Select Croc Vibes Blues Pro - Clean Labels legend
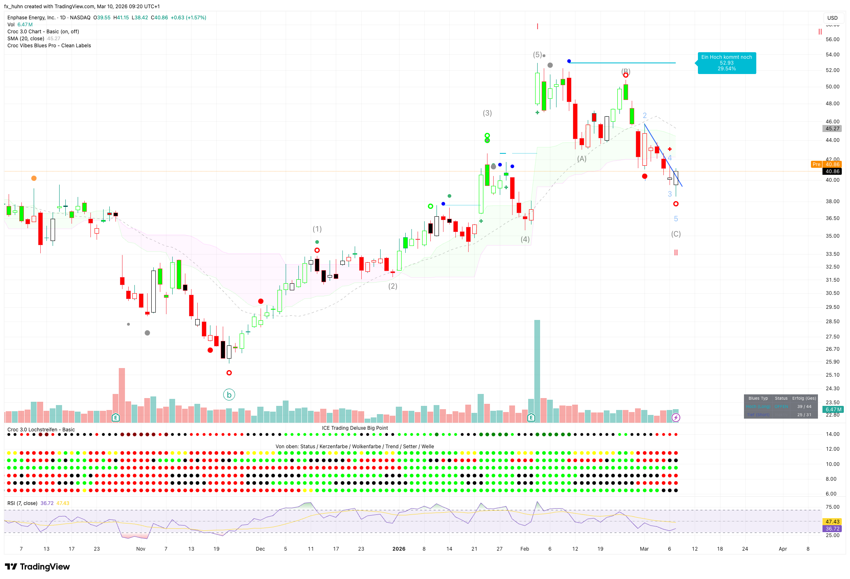This screenshot has width=850, height=579. coord(49,46)
